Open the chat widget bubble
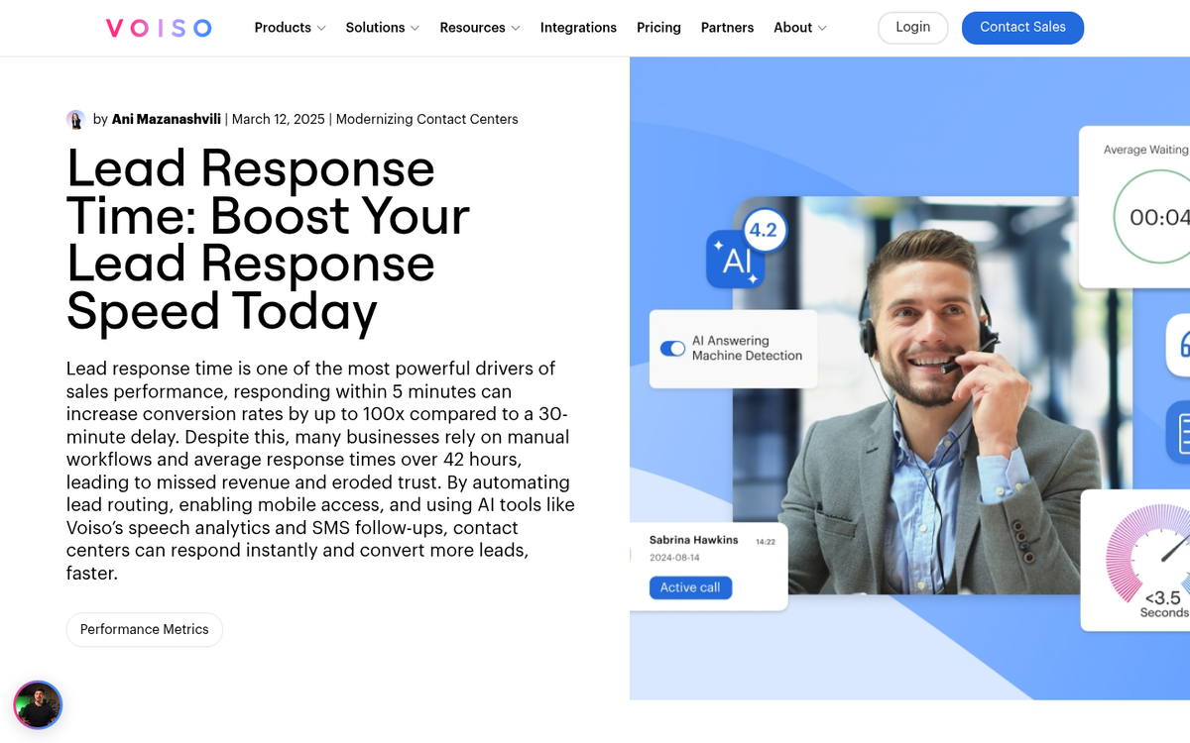1190x743 pixels. point(38,705)
